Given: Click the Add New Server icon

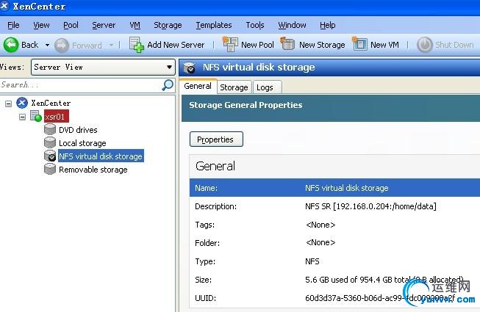Looking at the screenshot, I should (x=137, y=45).
